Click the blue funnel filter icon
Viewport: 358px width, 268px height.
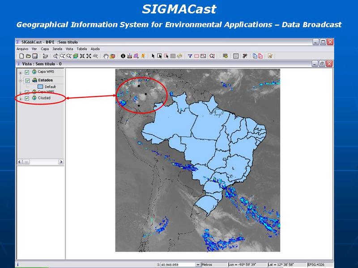190,56
